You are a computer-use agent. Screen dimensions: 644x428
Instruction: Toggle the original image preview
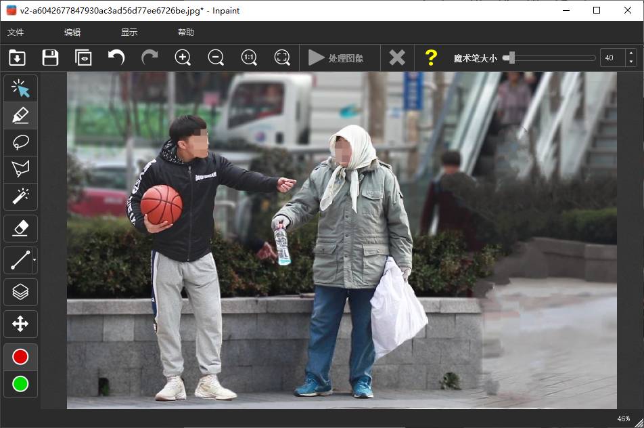83,58
